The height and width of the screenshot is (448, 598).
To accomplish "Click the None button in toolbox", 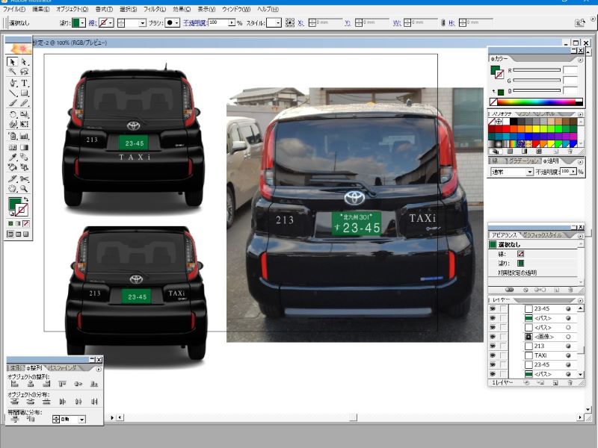I will (x=26, y=223).
